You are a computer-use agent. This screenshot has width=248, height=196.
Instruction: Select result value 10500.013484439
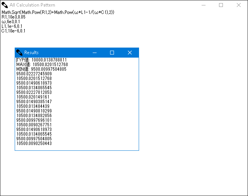pos(33,106)
